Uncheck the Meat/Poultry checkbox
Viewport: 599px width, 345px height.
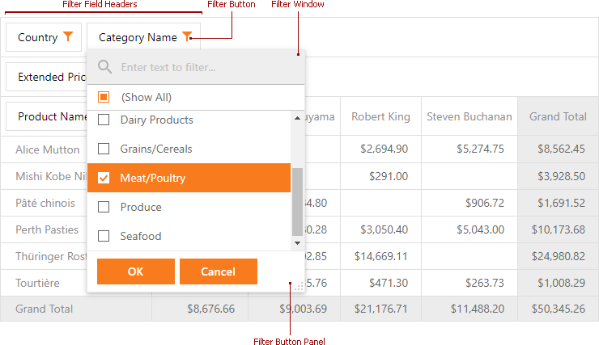pos(104,178)
